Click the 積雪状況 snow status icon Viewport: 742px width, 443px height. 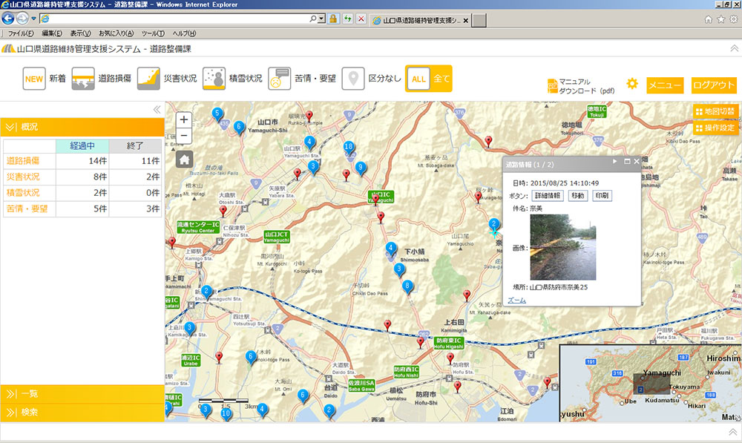[214, 79]
